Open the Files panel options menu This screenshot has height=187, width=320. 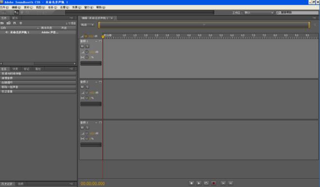pyautogui.click(x=71, y=18)
